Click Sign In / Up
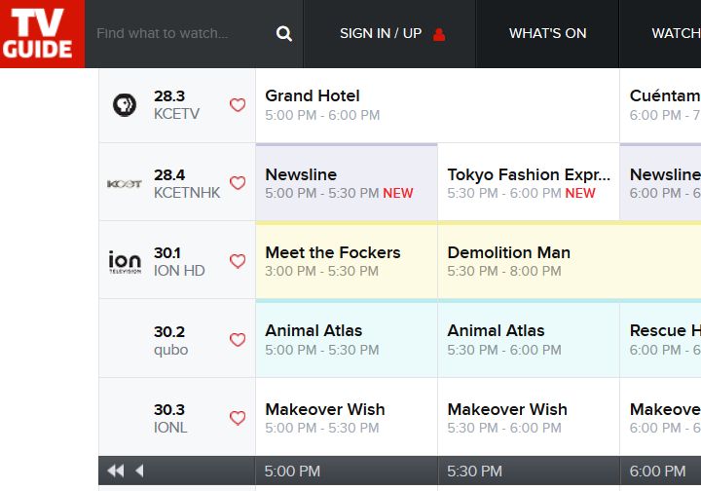This screenshot has height=491, width=701. (x=389, y=34)
